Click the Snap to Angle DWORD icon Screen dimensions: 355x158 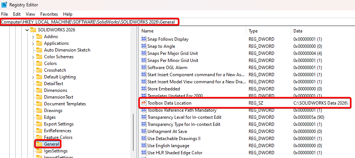(x=144, y=46)
